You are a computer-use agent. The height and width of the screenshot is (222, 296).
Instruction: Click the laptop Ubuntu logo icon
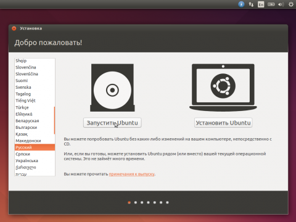(x=223, y=88)
